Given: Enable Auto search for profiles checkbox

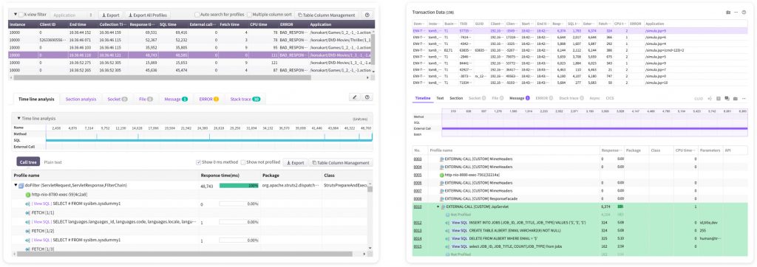Looking at the screenshot, I should [x=197, y=15].
